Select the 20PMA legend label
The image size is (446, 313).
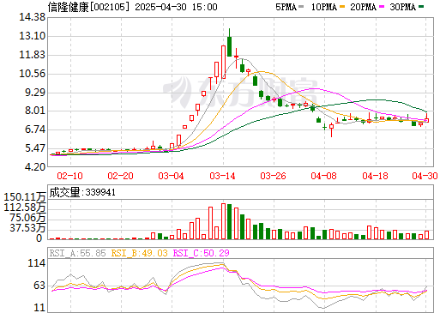(x=363, y=7)
